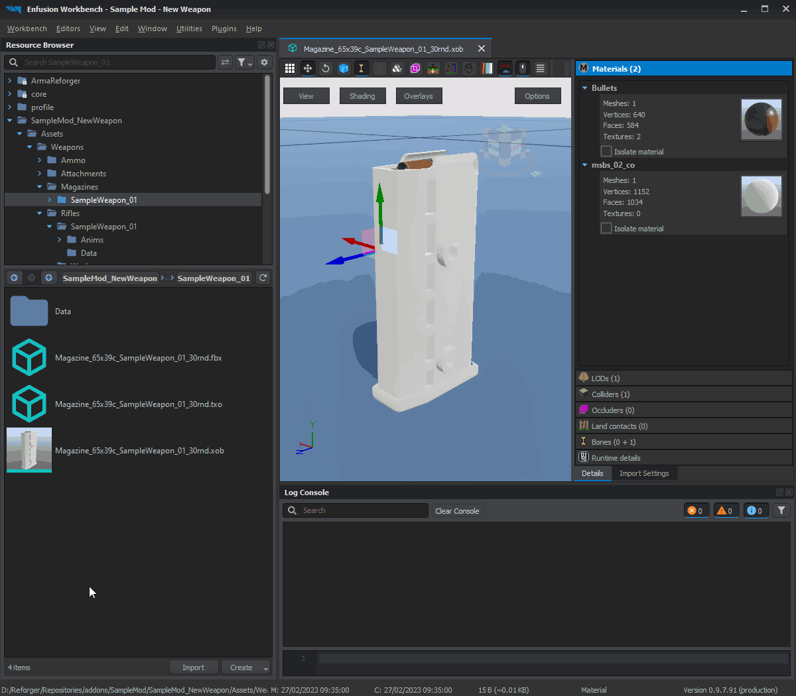This screenshot has width=796, height=696.
Task: Switch to the Import Settings tab
Action: [643, 473]
